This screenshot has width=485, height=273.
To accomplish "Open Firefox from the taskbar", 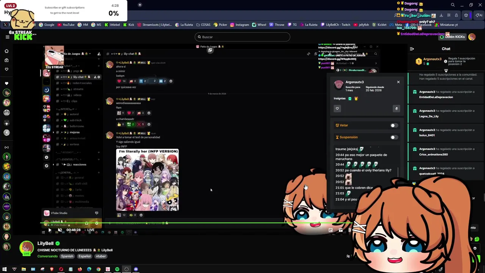I will click(x=80, y=269).
